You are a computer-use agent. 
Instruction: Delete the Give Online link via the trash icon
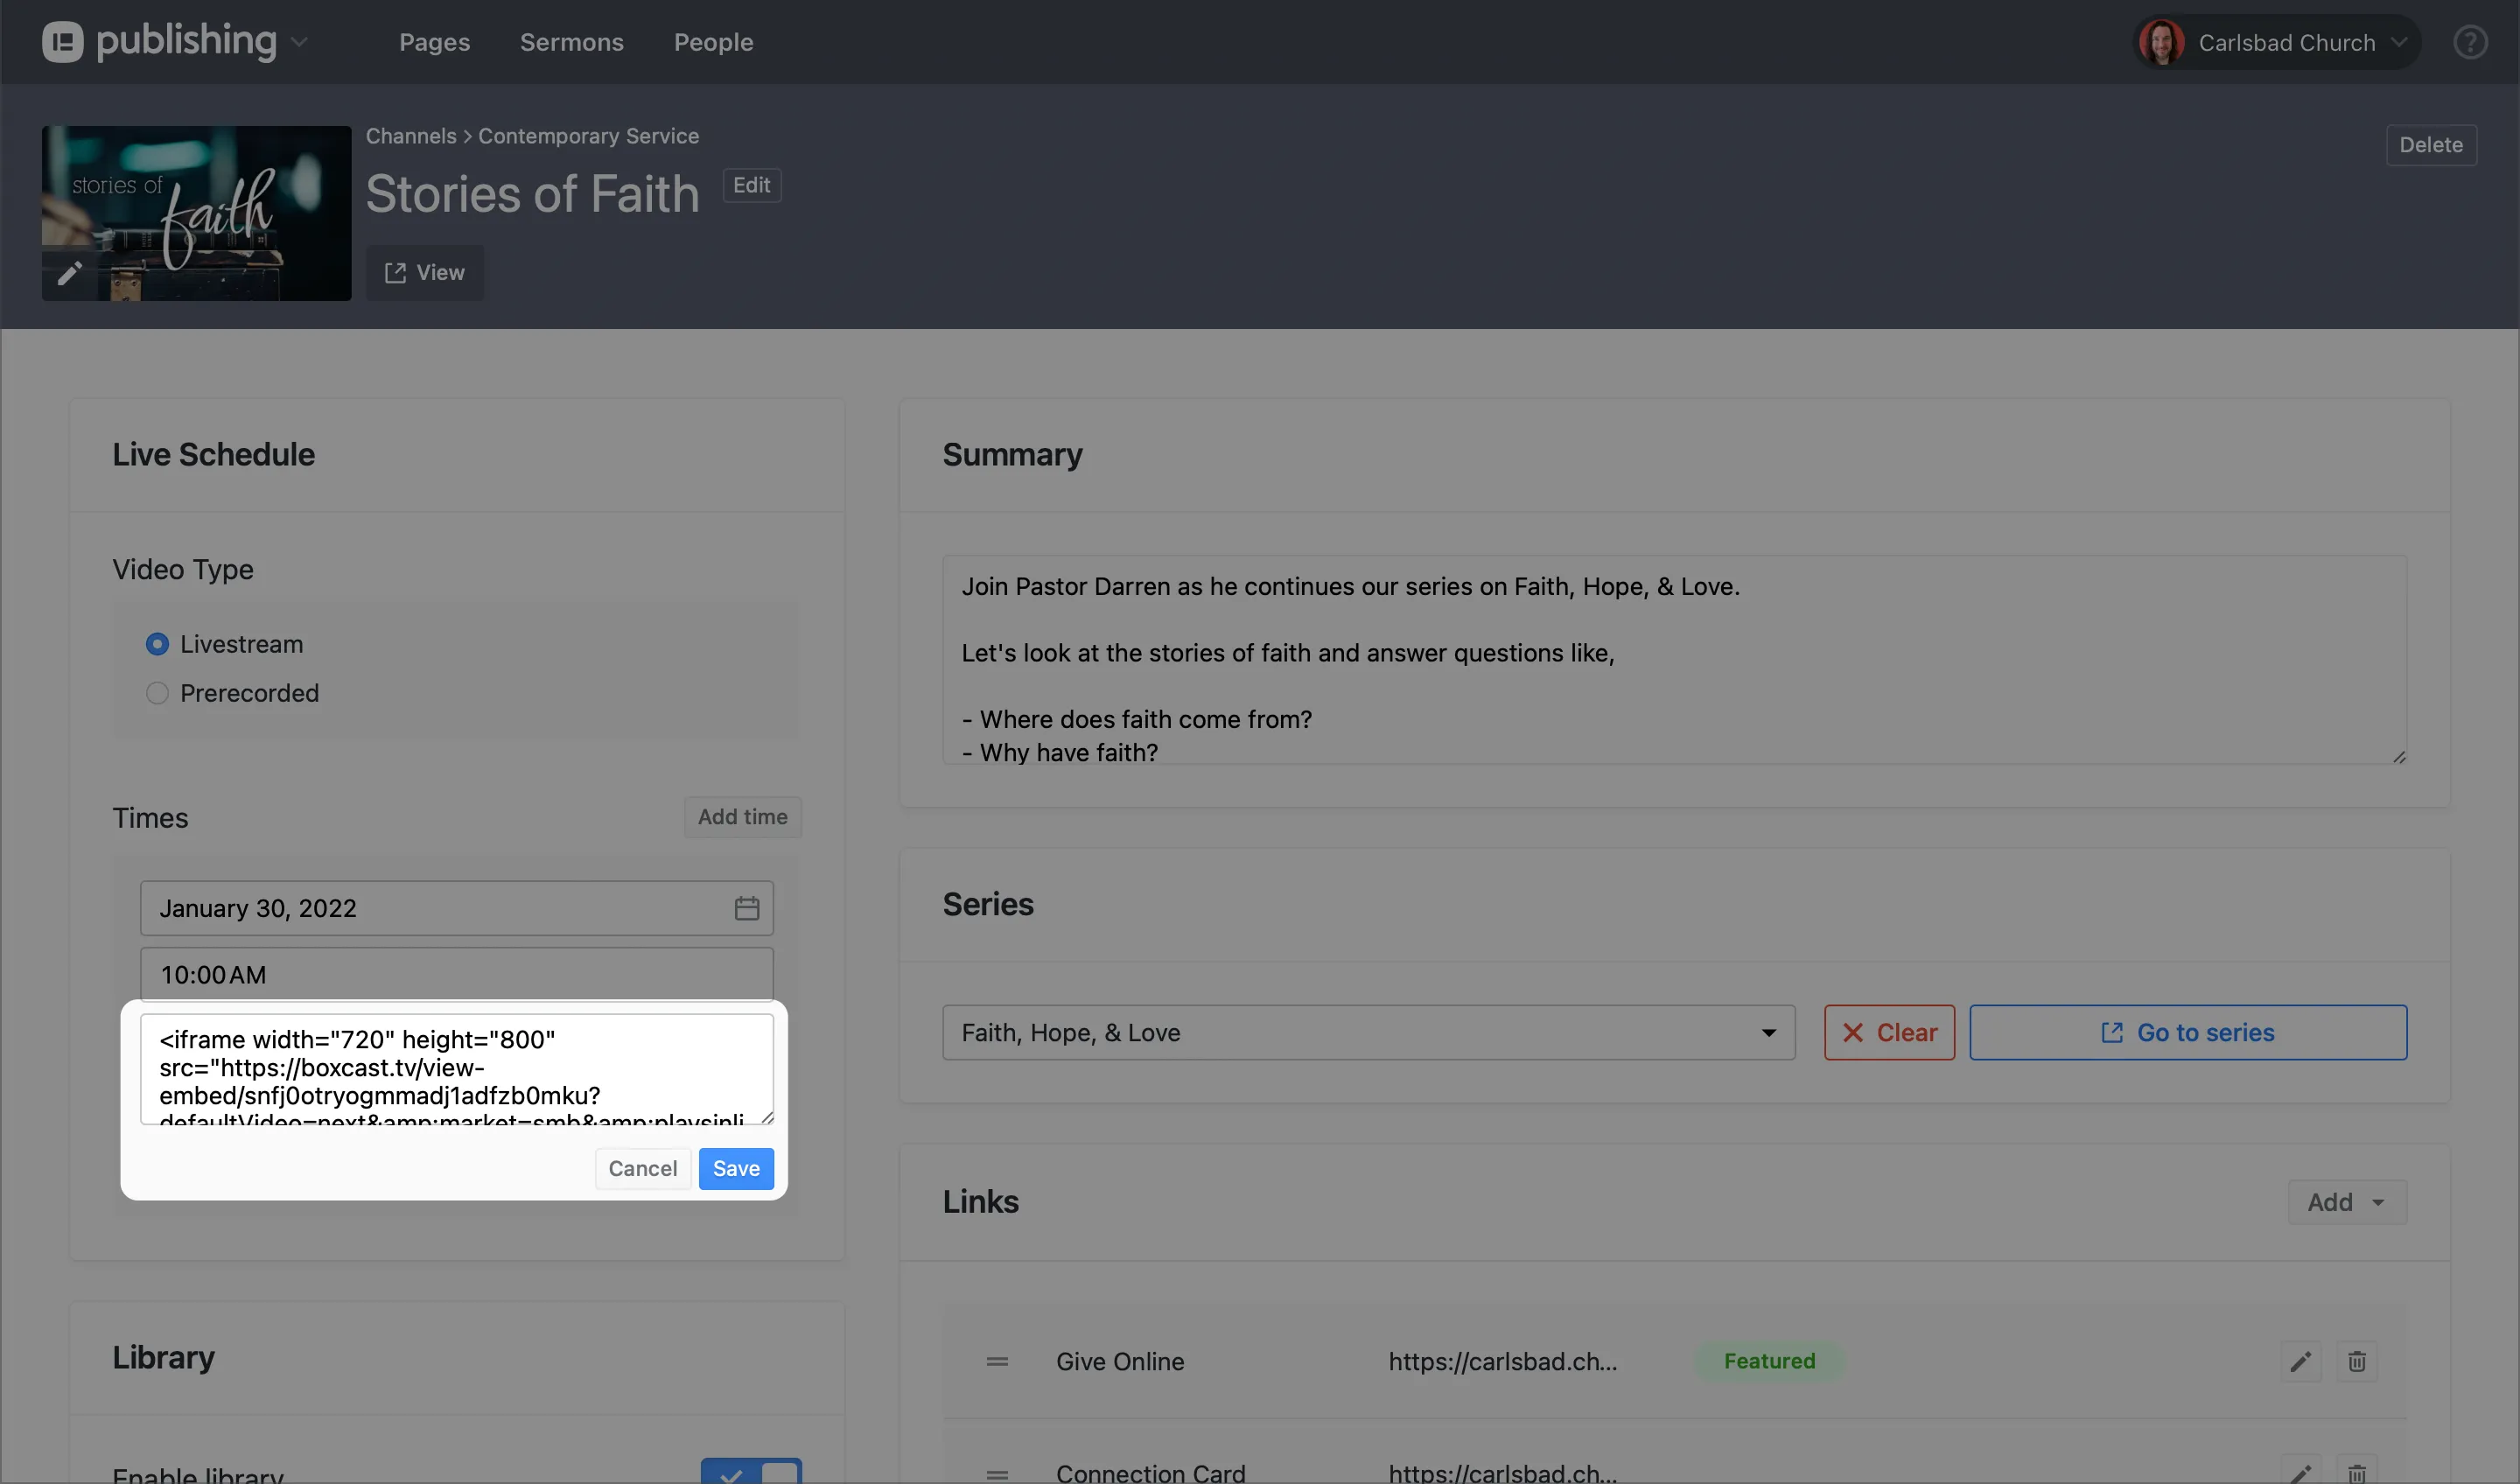click(2357, 1360)
